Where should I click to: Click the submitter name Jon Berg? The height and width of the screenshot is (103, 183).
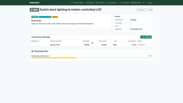tap(133, 20)
